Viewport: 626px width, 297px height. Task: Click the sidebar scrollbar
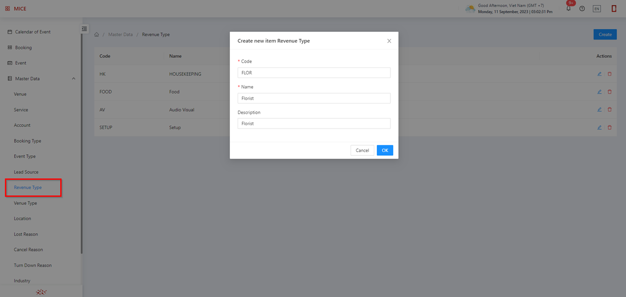tap(82, 144)
